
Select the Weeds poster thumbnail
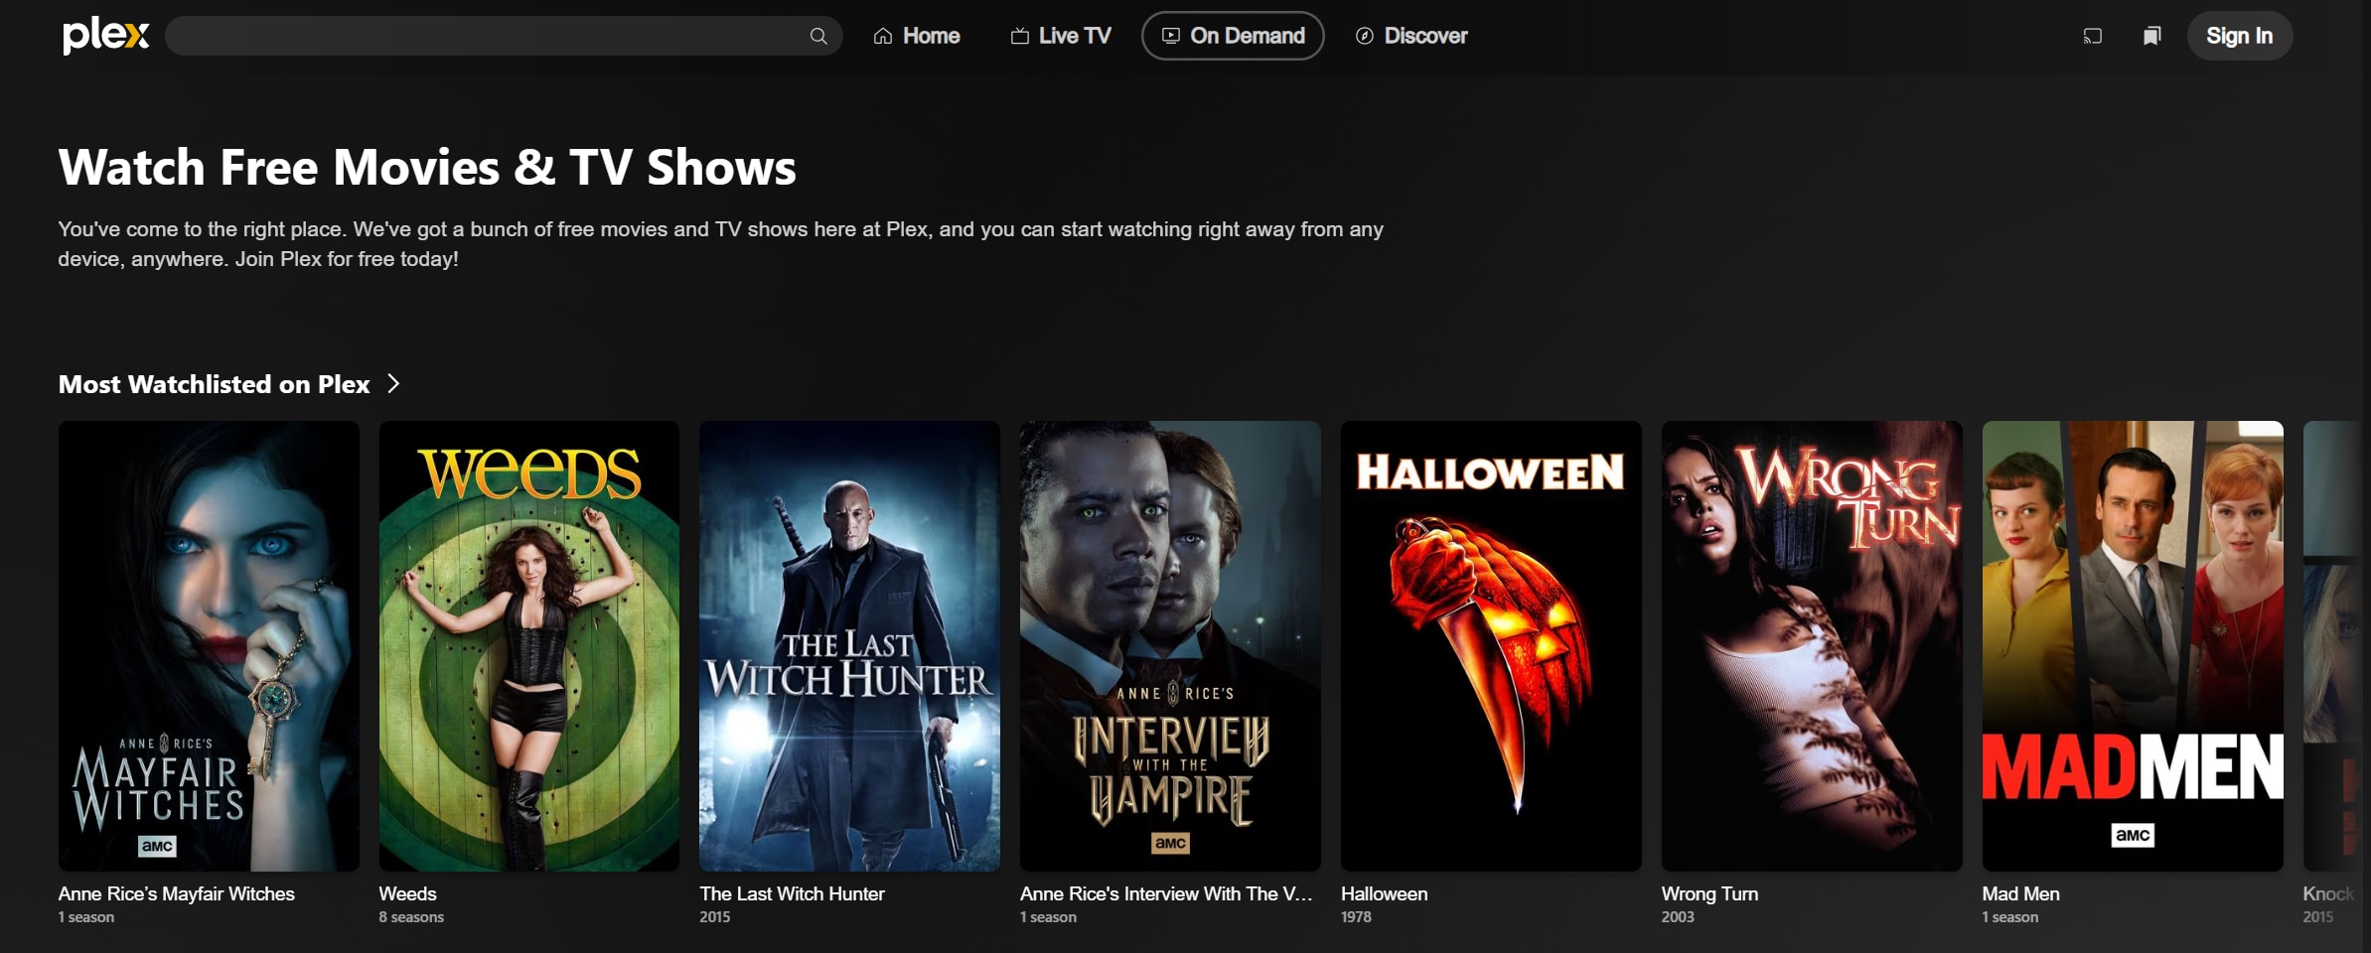point(528,645)
